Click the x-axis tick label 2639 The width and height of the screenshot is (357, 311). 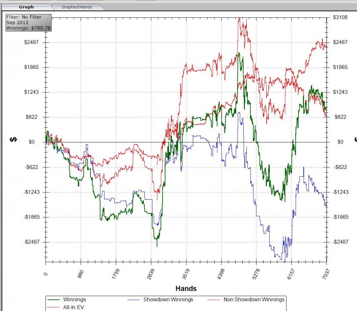(x=151, y=274)
